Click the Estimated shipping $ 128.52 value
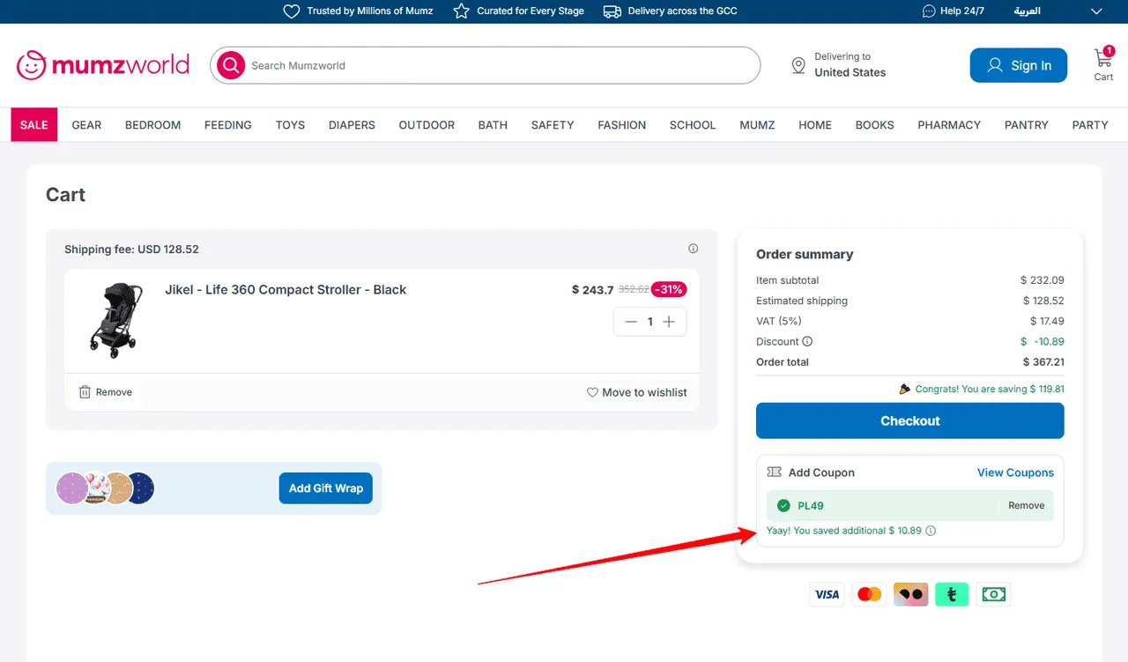 coord(1043,301)
